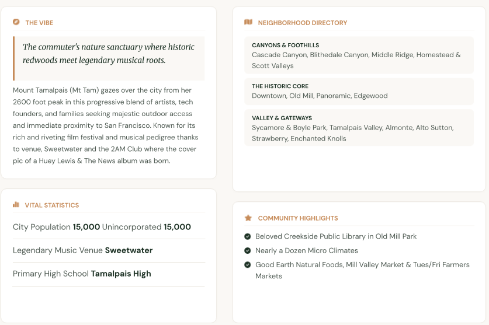Viewport: 489px width, 325px height.
Task: Click the leaf icon beside The Vibe
Action: point(16,22)
